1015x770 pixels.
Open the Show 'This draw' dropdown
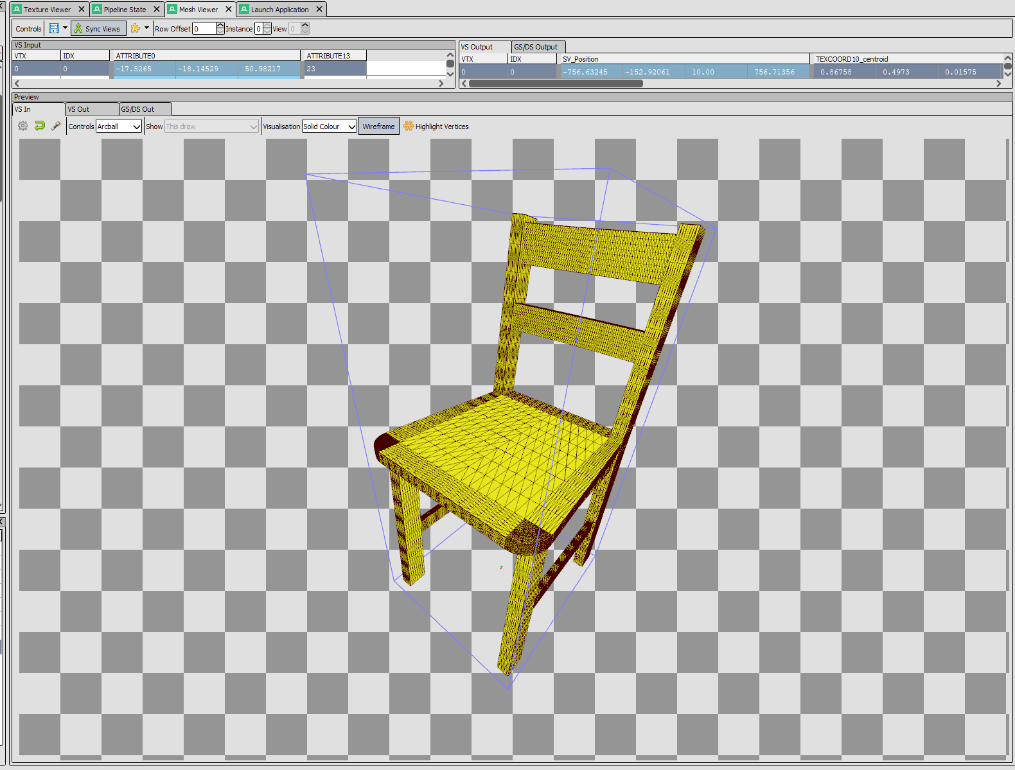point(212,127)
